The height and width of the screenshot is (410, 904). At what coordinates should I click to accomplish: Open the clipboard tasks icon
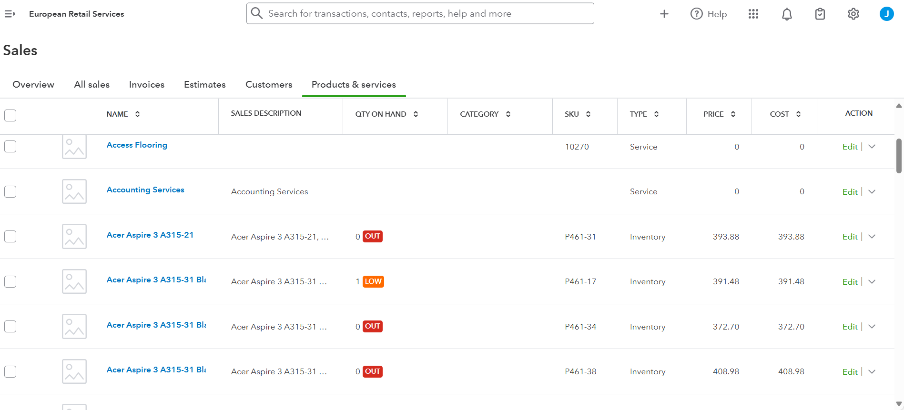[x=820, y=14]
